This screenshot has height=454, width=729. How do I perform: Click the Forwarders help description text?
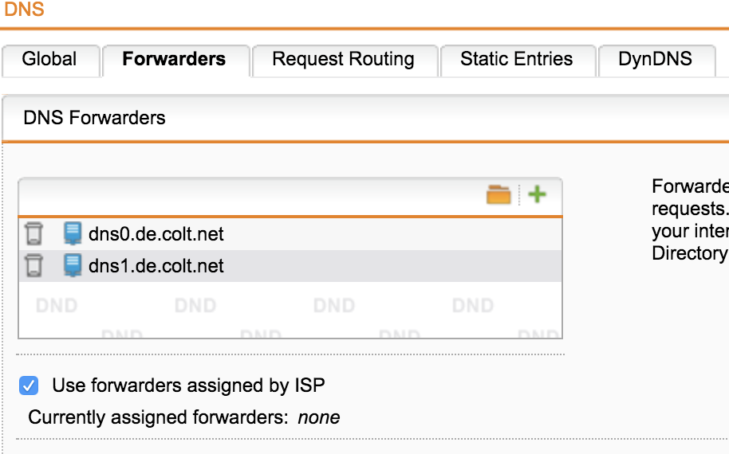coord(691,220)
